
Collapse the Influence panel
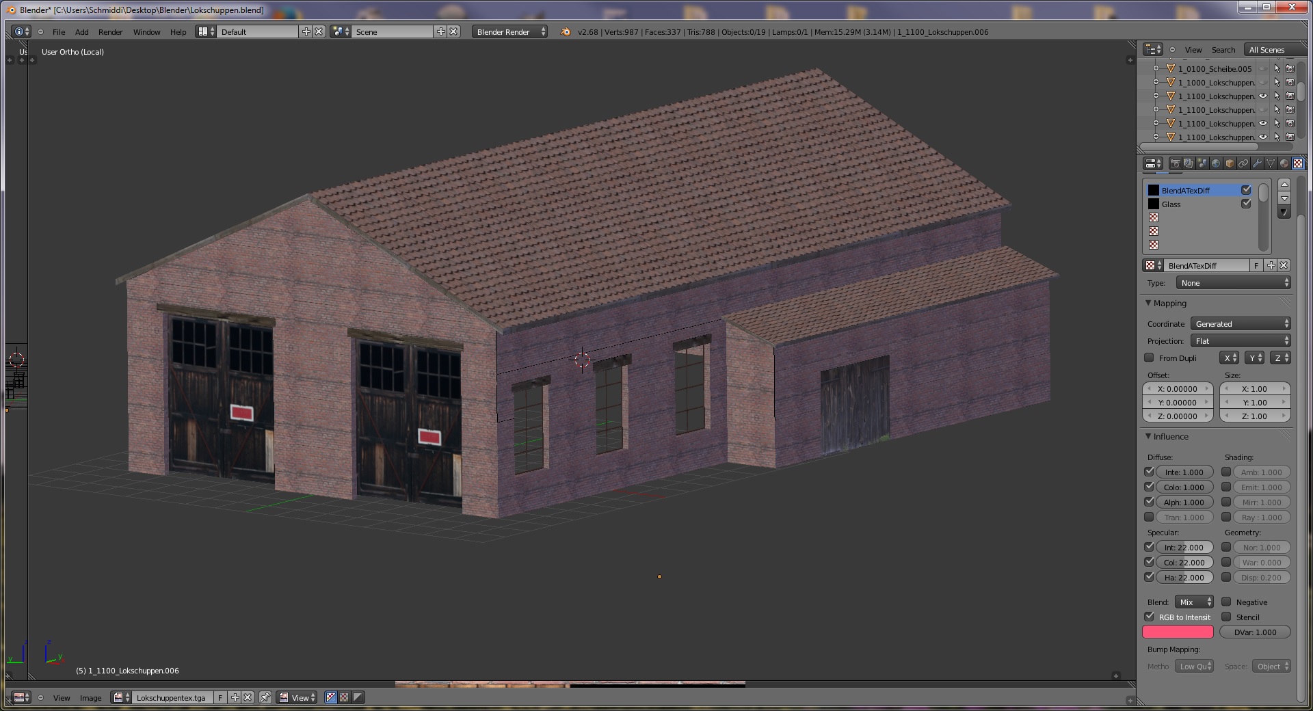coord(1149,436)
